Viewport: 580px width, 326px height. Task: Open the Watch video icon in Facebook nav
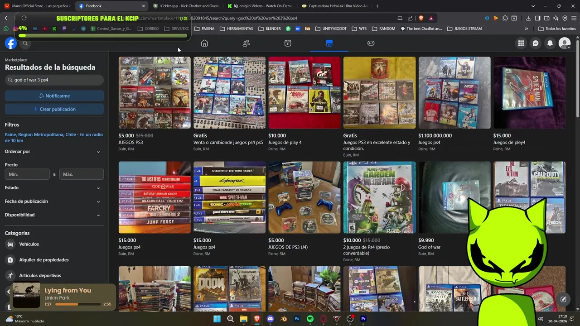pyautogui.click(x=288, y=43)
